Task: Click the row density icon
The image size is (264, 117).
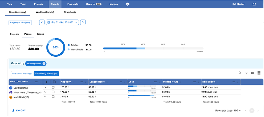Action: click(x=259, y=73)
